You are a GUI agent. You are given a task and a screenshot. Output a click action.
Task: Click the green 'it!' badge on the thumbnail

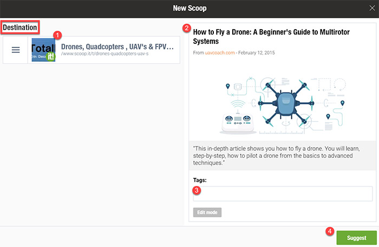51,57
